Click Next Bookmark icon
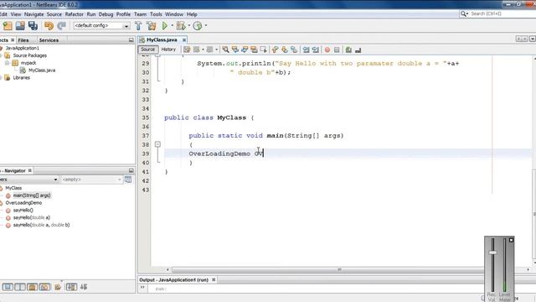 coord(285,50)
